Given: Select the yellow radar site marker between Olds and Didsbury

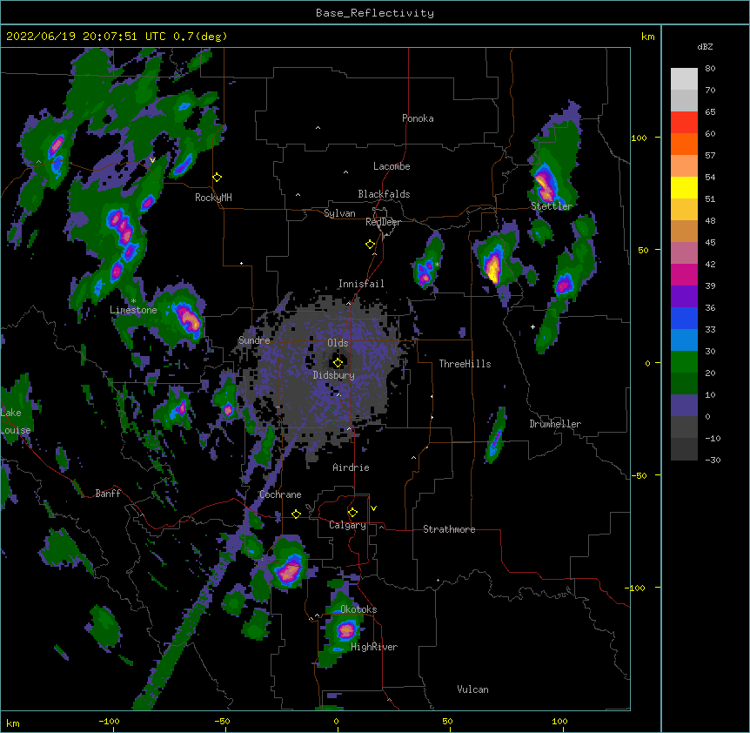Looking at the screenshot, I should pos(338,362).
